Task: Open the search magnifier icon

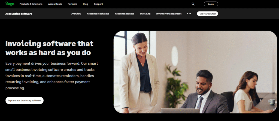Action: (193, 4)
